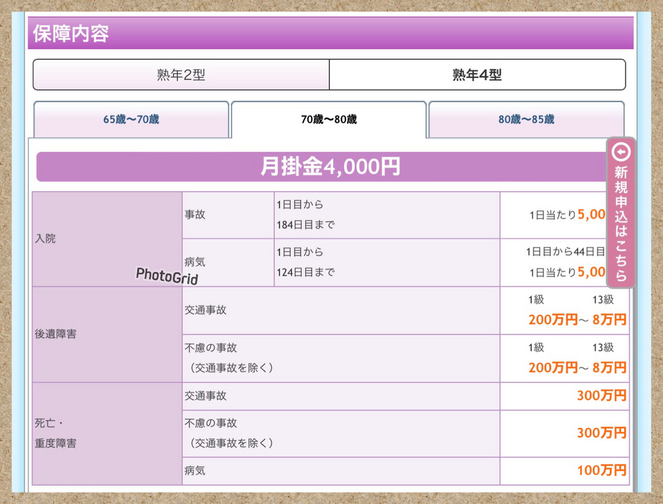The width and height of the screenshot is (663, 504).
Task: Select the 熟年4型 plan tab
Action: point(477,75)
